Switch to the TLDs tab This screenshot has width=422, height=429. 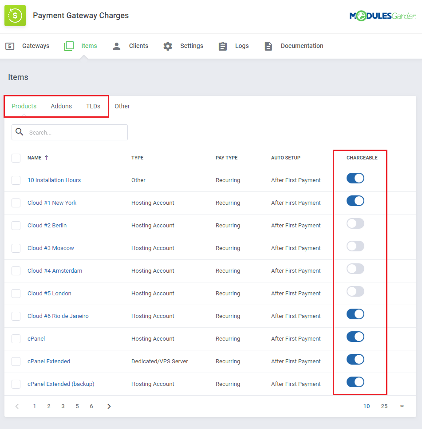click(93, 106)
